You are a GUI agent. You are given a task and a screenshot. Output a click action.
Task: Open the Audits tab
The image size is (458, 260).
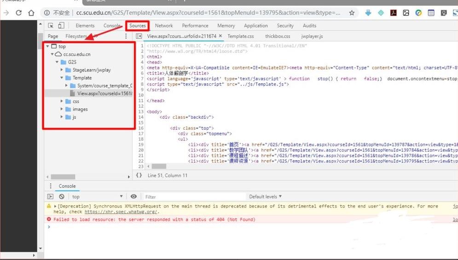[x=309, y=26]
